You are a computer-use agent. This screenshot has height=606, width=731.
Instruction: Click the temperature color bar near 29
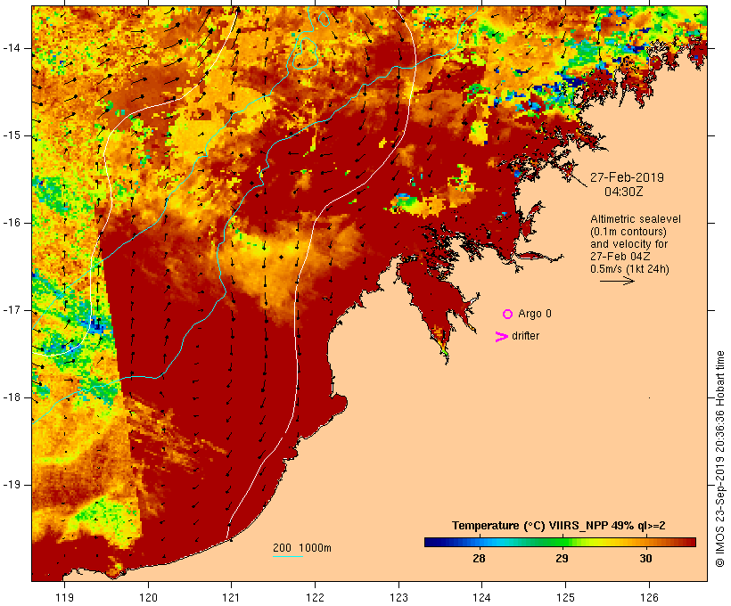(x=563, y=542)
